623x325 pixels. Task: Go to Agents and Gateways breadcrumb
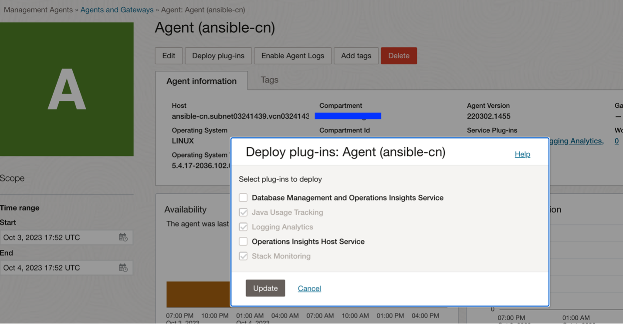[x=117, y=10]
